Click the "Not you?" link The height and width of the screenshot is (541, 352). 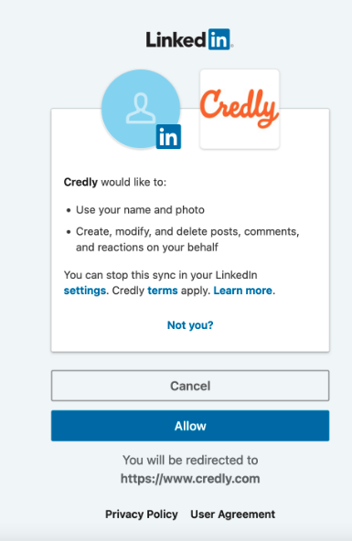pos(190,325)
